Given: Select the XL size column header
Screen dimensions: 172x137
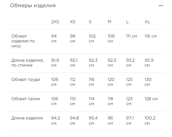Looking at the screenshot, I should [147, 22].
